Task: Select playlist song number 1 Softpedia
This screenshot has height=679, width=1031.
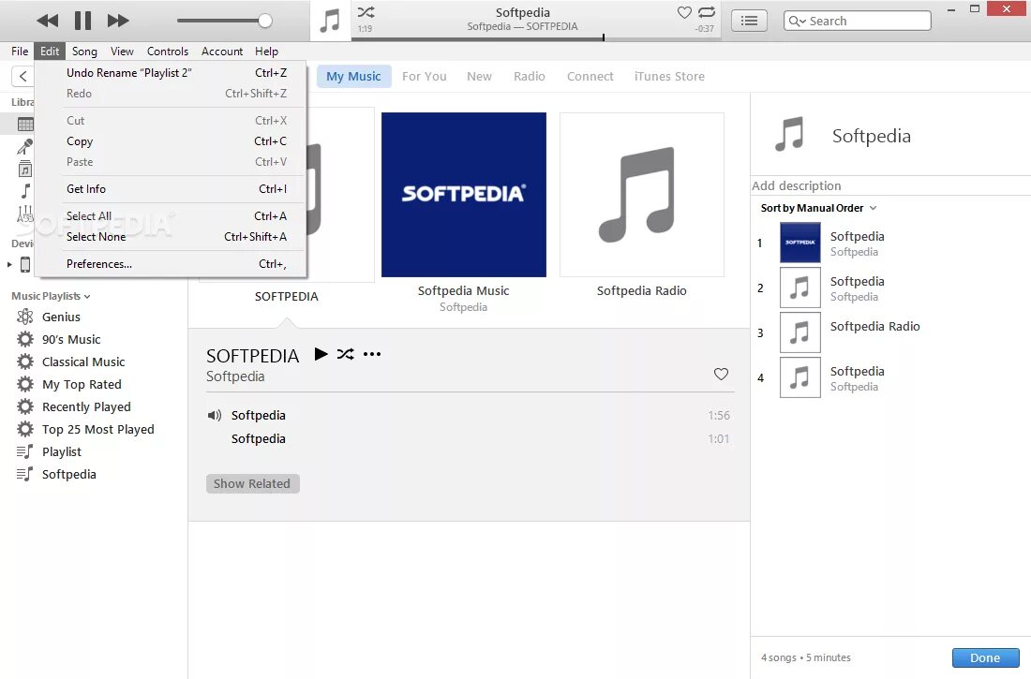Action: point(890,244)
